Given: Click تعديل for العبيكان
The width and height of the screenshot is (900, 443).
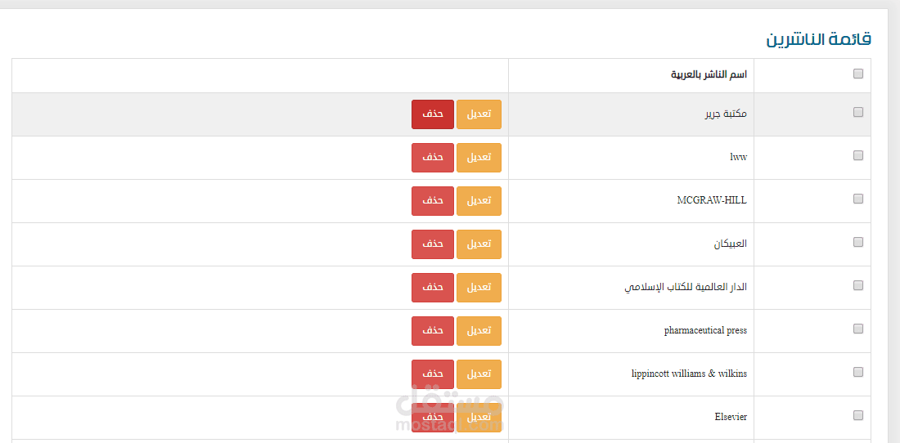Looking at the screenshot, I should coord(479,244).
